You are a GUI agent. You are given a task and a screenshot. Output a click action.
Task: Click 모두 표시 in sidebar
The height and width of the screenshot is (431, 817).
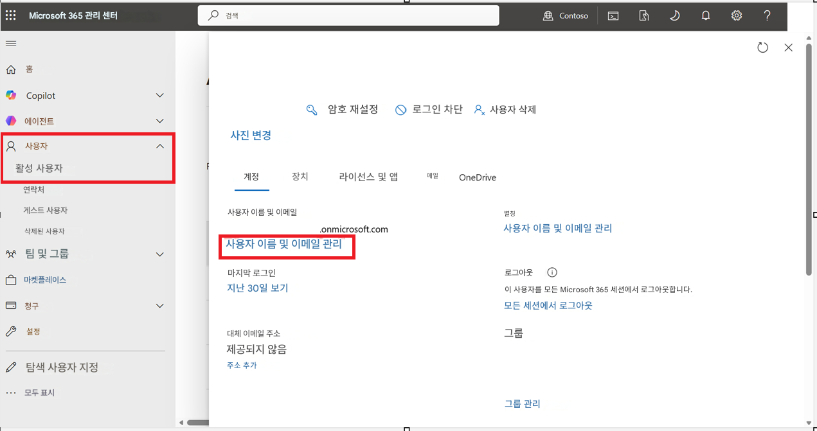40,392
